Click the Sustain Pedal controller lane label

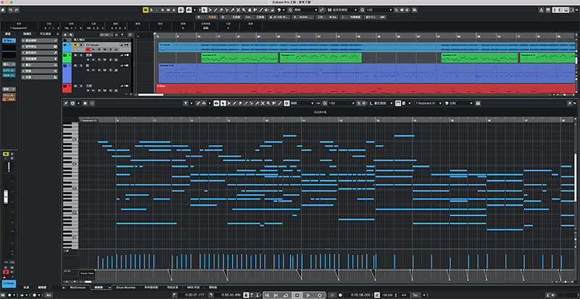tap(87, 273)
